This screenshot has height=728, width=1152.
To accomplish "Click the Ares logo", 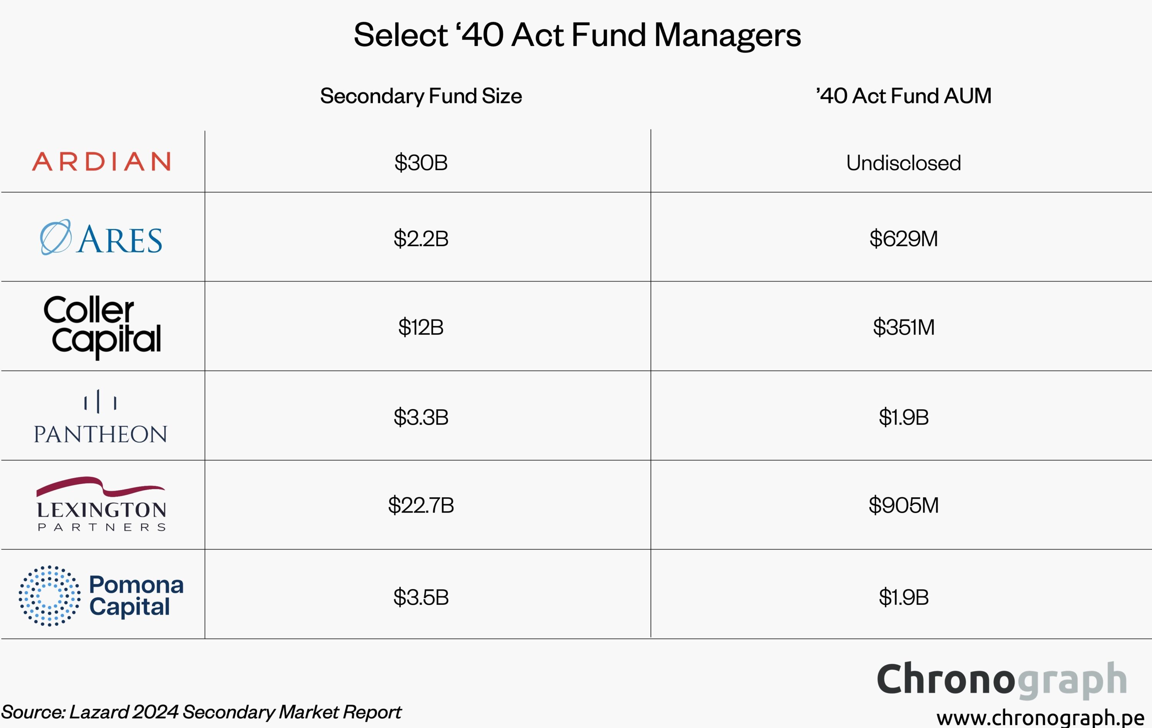I will [101, 237].
